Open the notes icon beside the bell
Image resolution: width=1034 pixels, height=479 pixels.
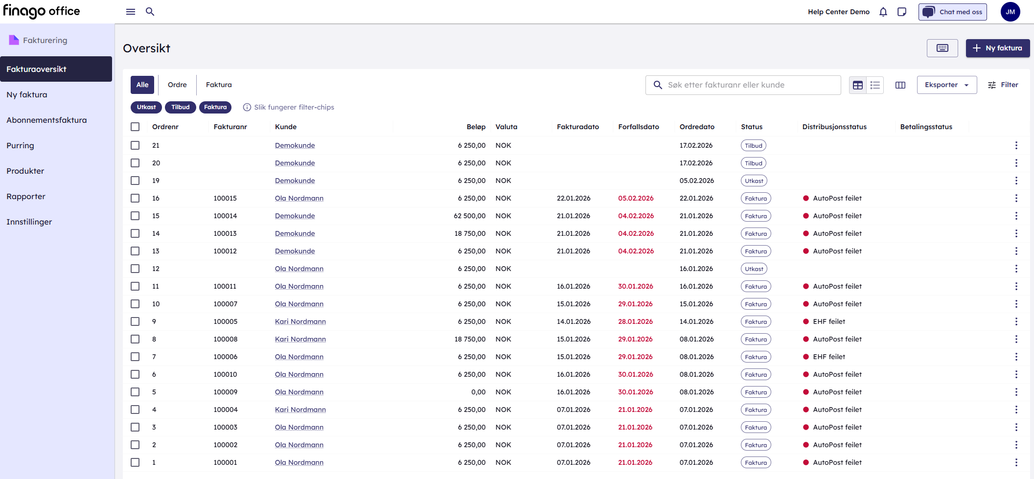[902, 12]
